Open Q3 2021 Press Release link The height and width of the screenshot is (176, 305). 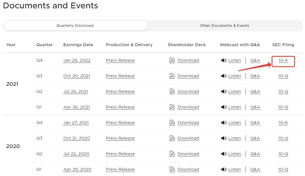(120, 76)
